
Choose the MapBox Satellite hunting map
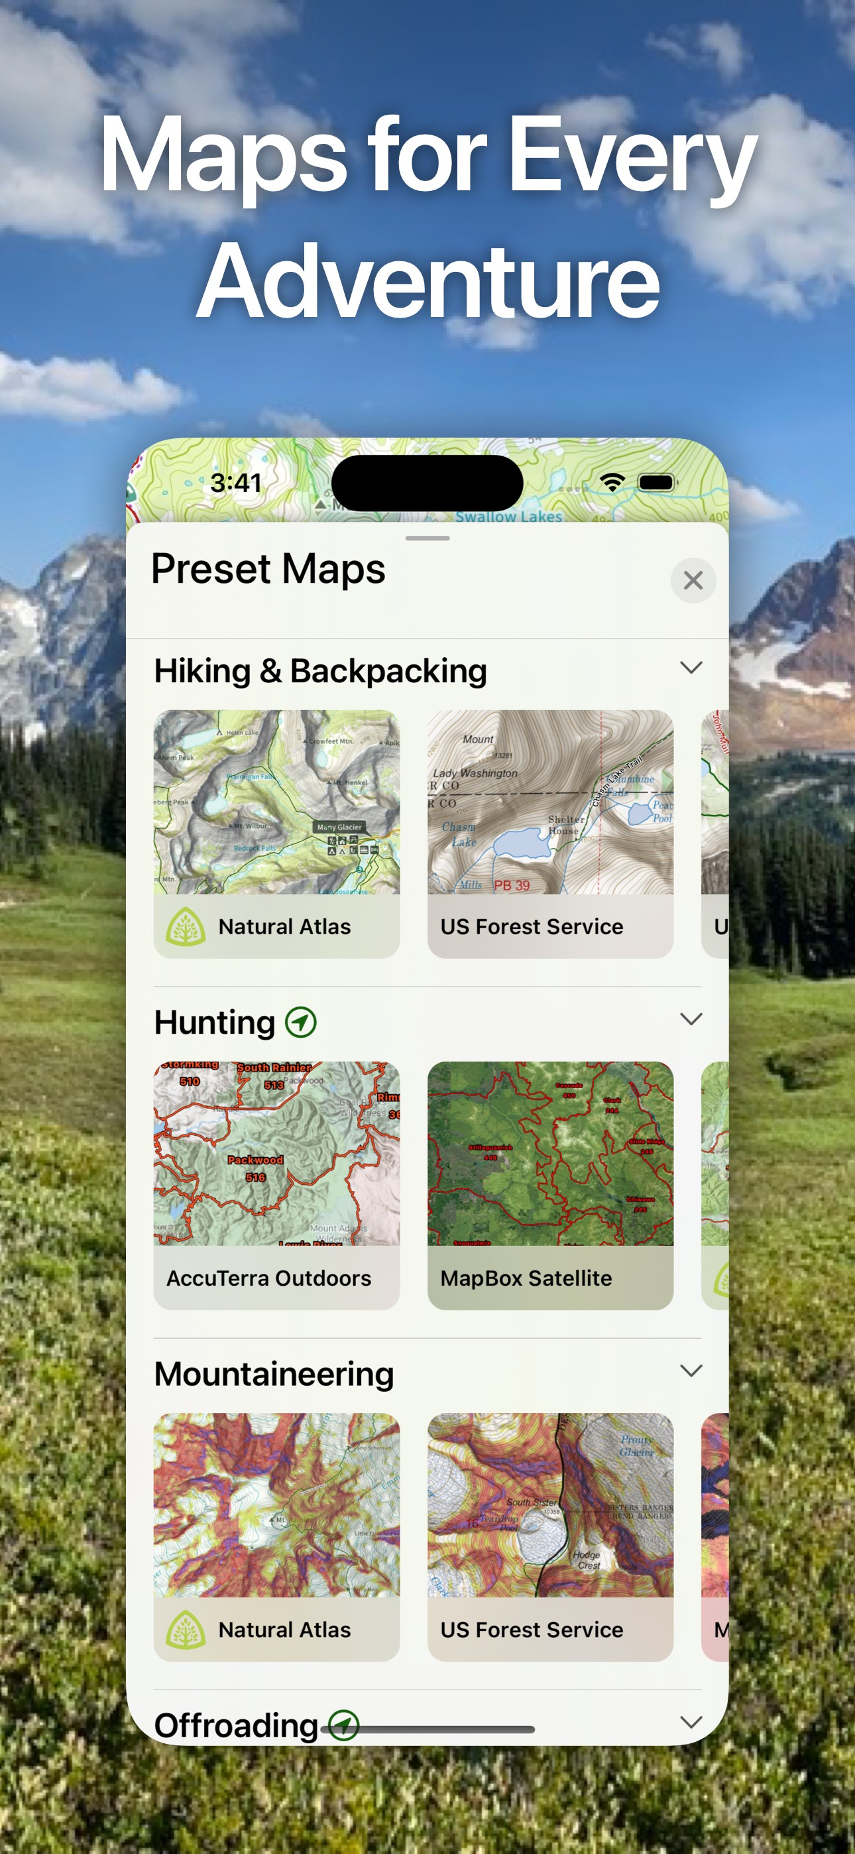pyautogui.click(x=551, y=1186)
